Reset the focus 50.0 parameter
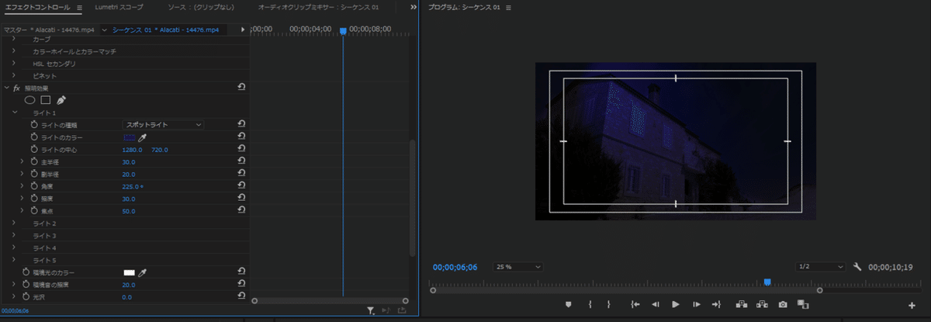This screenshot has width=931, height=322. click(241, 210)
